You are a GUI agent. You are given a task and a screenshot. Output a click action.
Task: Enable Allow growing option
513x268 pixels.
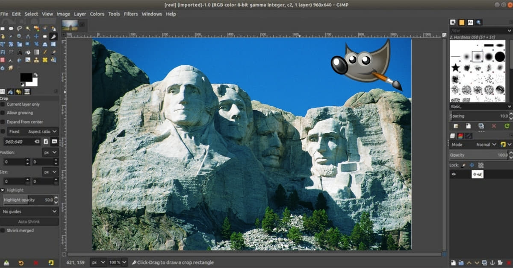(3, 113)
